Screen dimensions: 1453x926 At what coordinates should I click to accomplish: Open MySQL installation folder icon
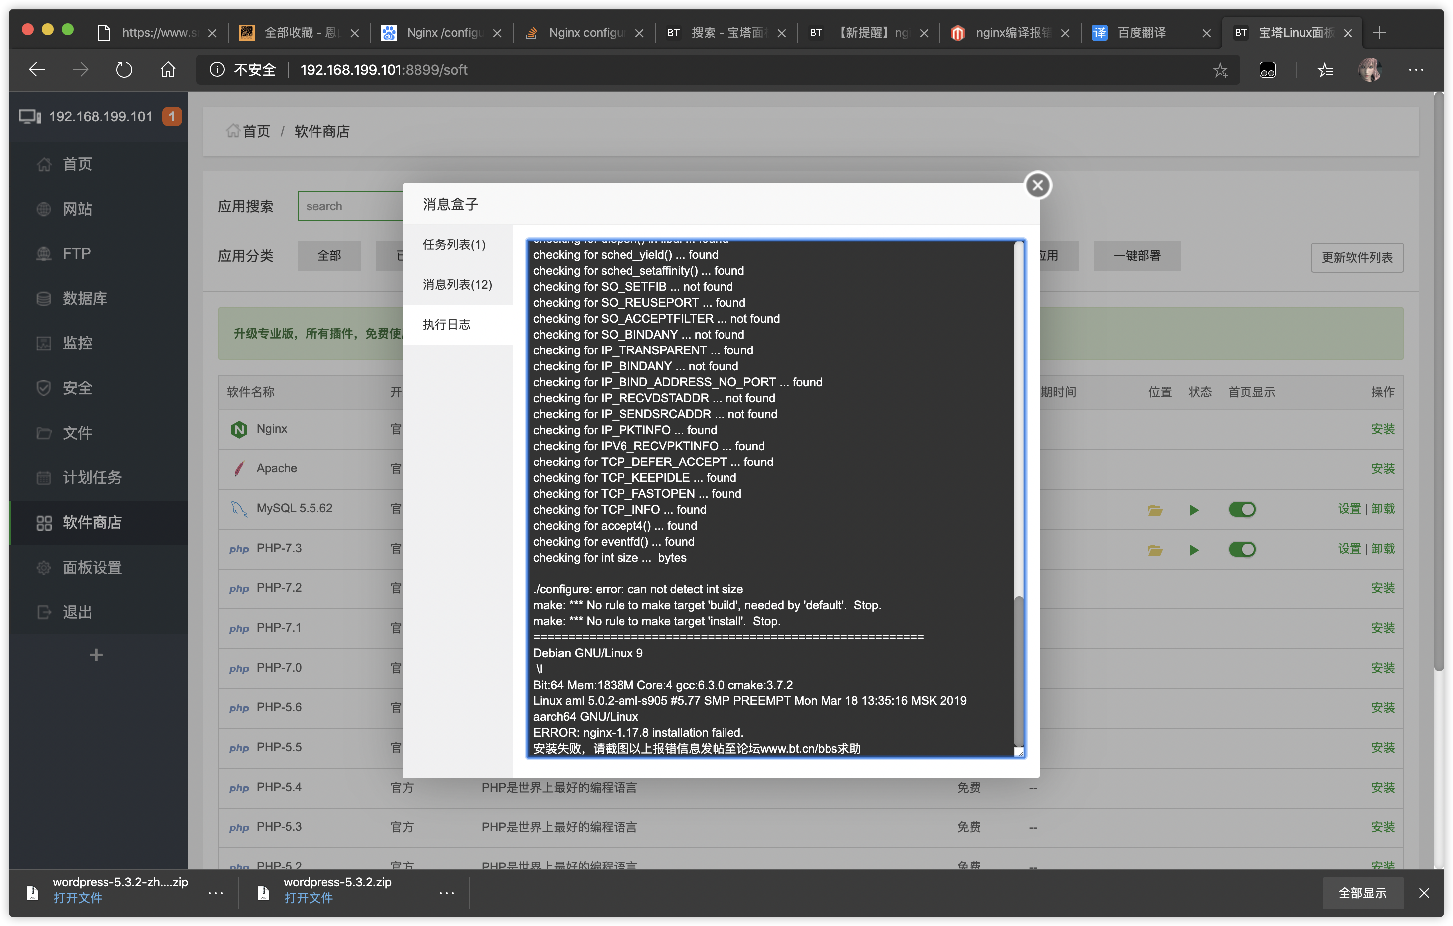point(1155,509)
